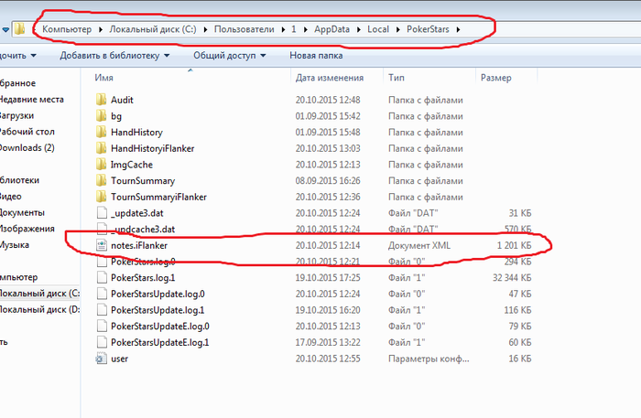Select the ImgCache folder icon
Screen dimensions: 641x418
pos(101,165)
